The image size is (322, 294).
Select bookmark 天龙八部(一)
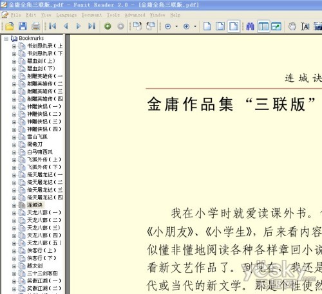(x=44, y=213)
